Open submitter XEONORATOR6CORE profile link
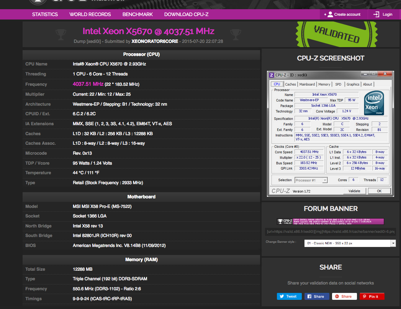The image size is (401, 309). 155,41
